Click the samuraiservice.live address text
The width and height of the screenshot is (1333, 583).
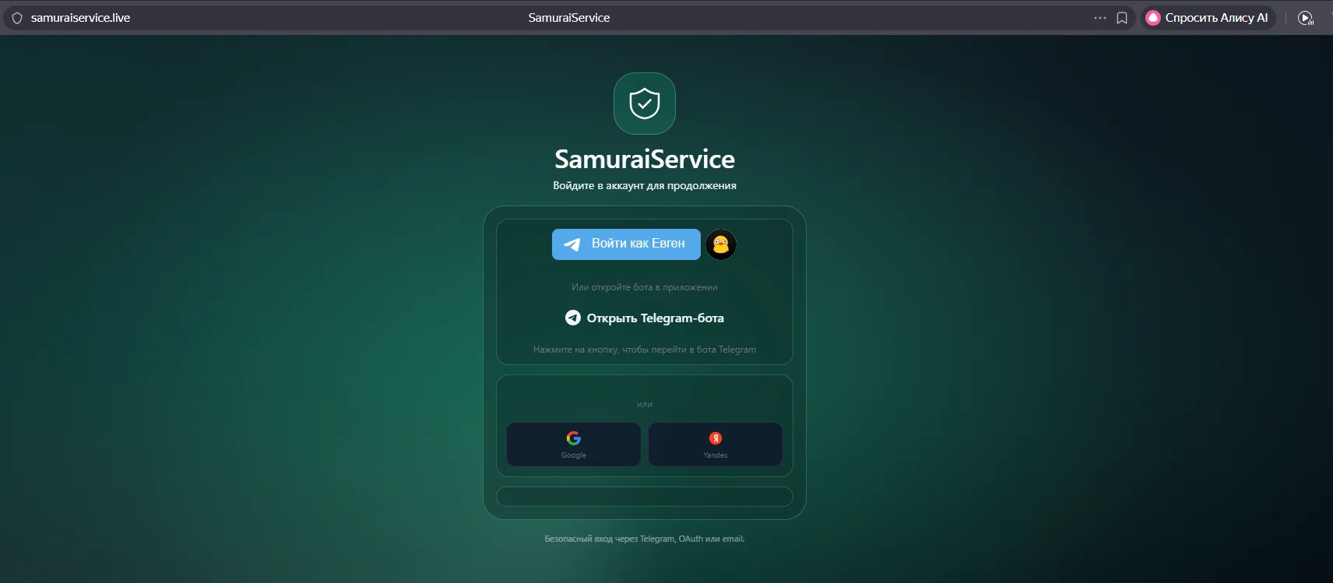tap(80, 18)
